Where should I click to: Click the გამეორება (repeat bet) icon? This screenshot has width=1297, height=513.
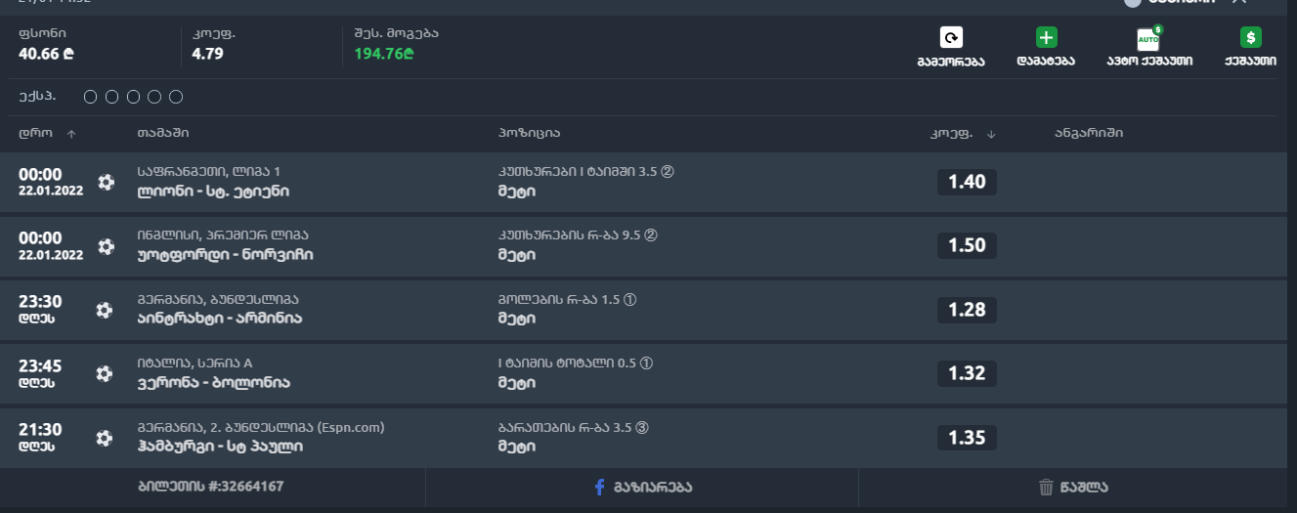tap(951, 38)
